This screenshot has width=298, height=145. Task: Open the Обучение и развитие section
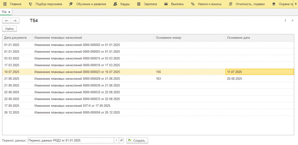(88, 4)
